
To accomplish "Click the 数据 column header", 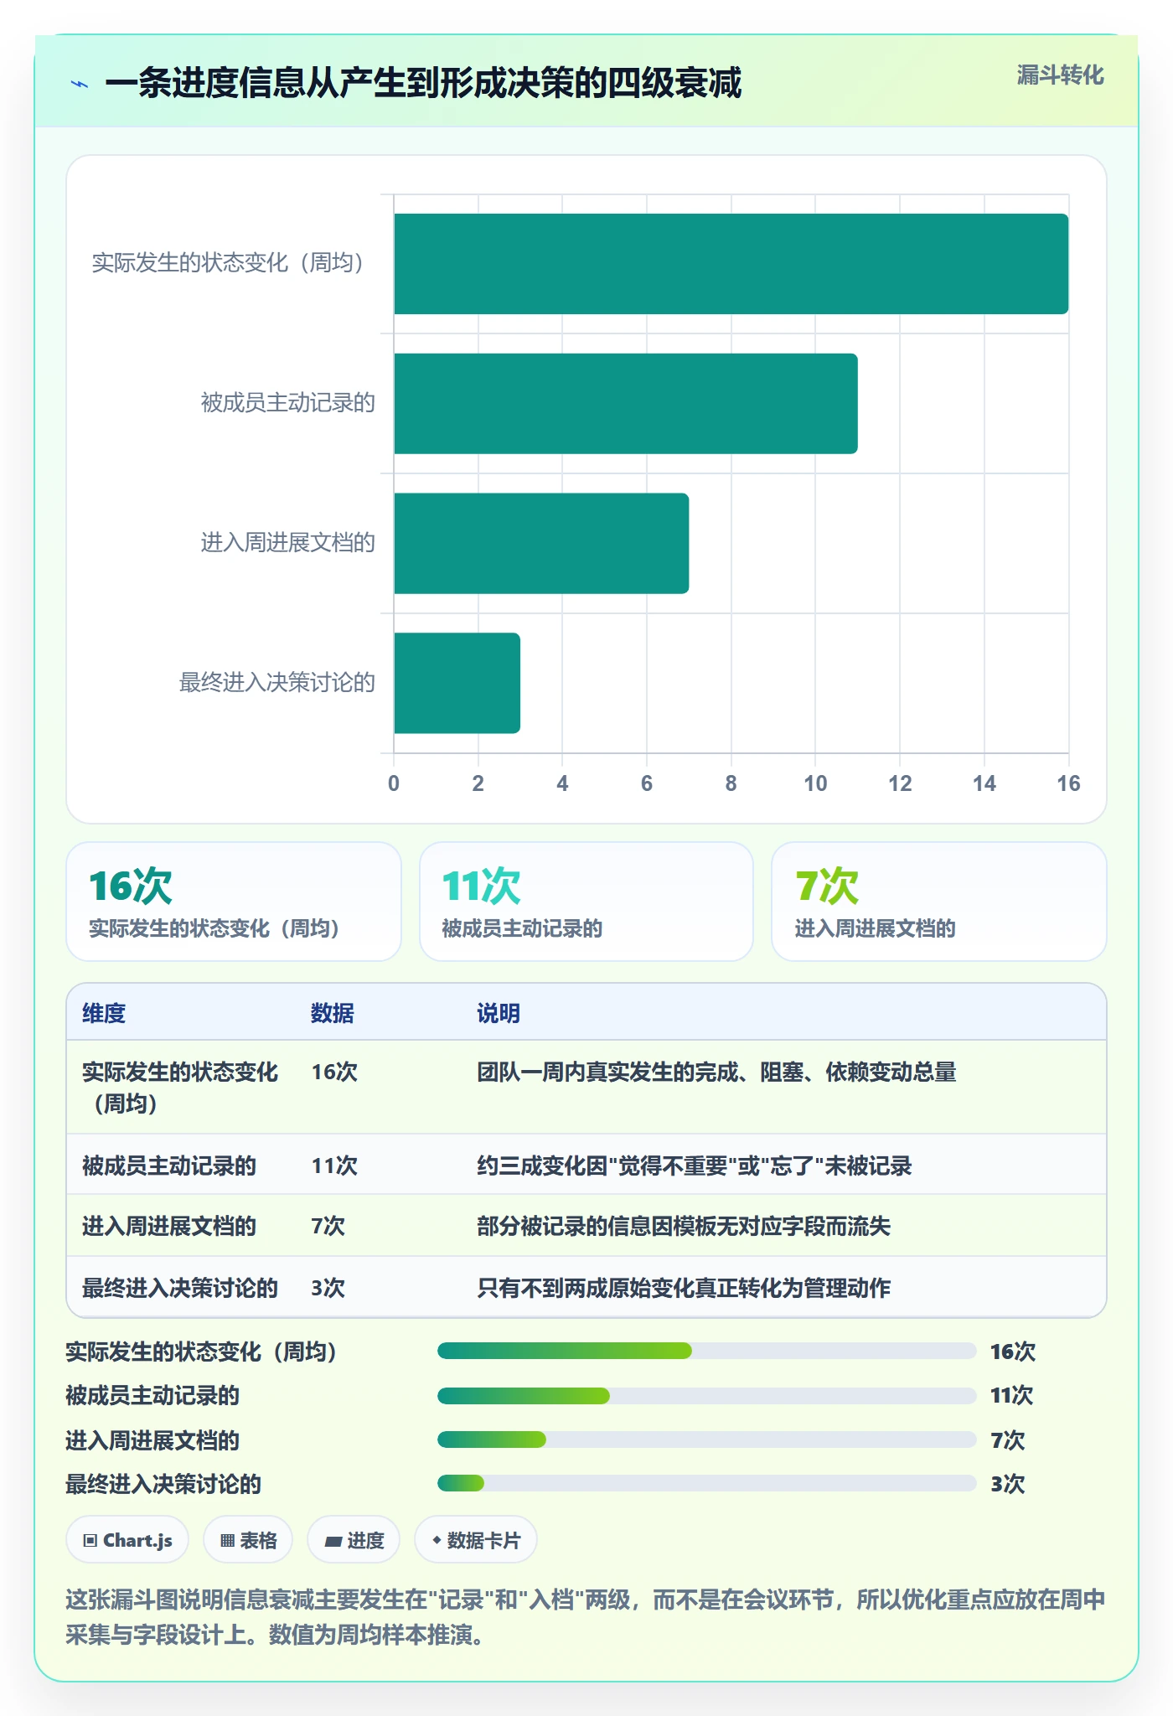I will [333, 1013].
